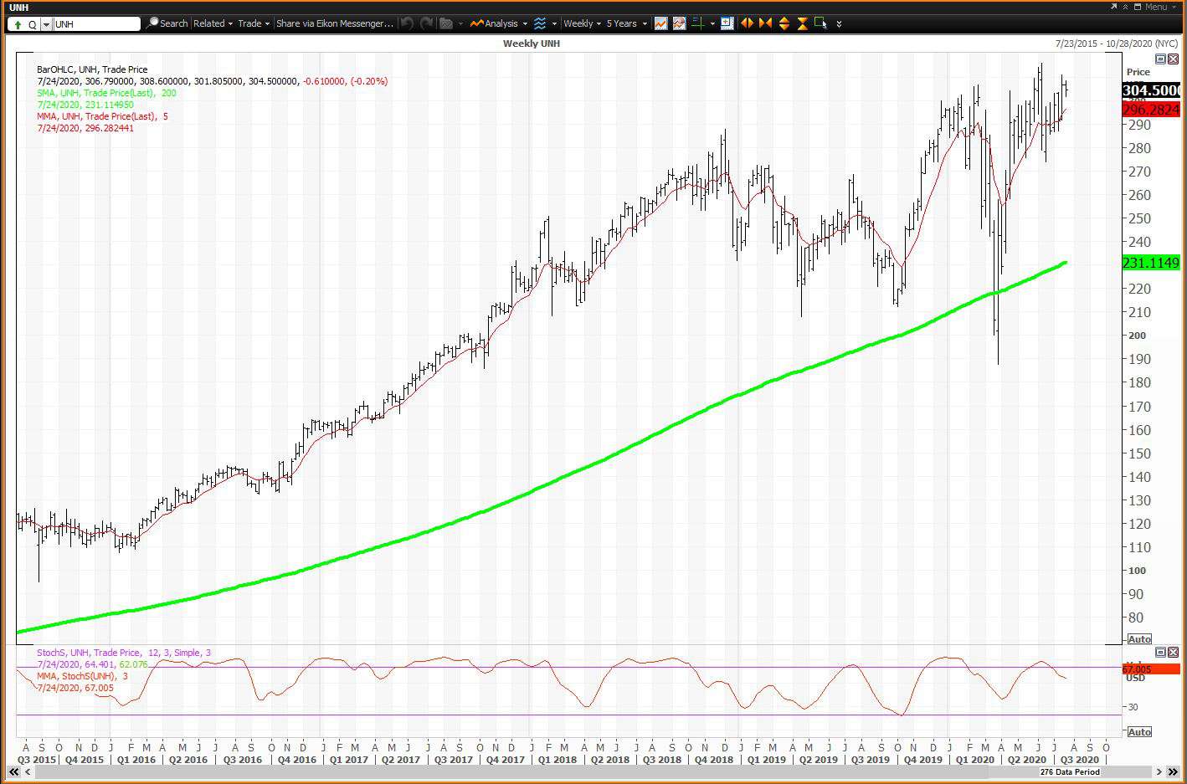The image size is (1187, 784).
Task: Click the Q3 2020 quarter label
Action: [x=1080, y=760]
